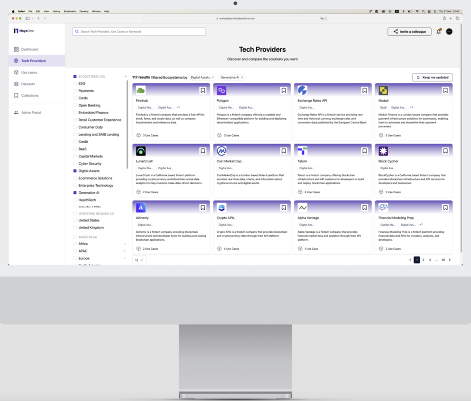Check the Capital Markets filter
Screen dimensions: 471x401
75,156
